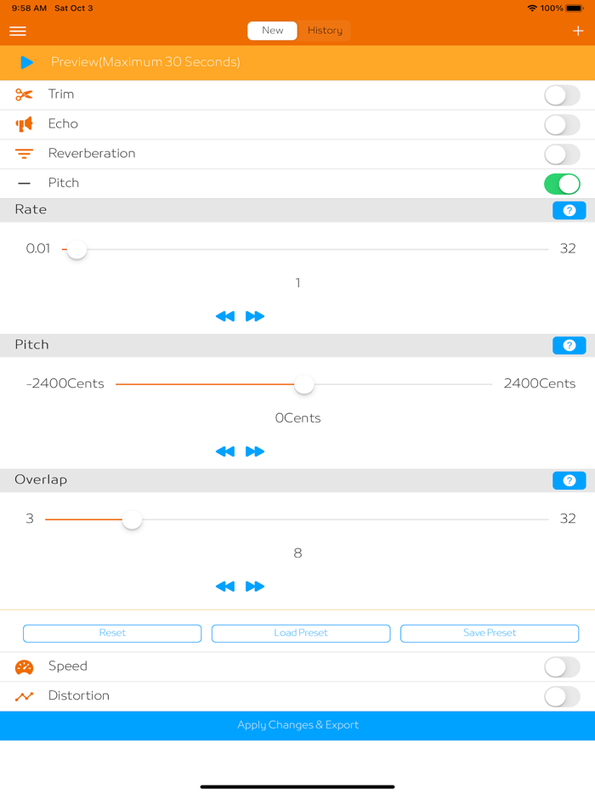Select the Distortion waveform icon
This screenshot has width=595, height=794.
coord(23,695)
